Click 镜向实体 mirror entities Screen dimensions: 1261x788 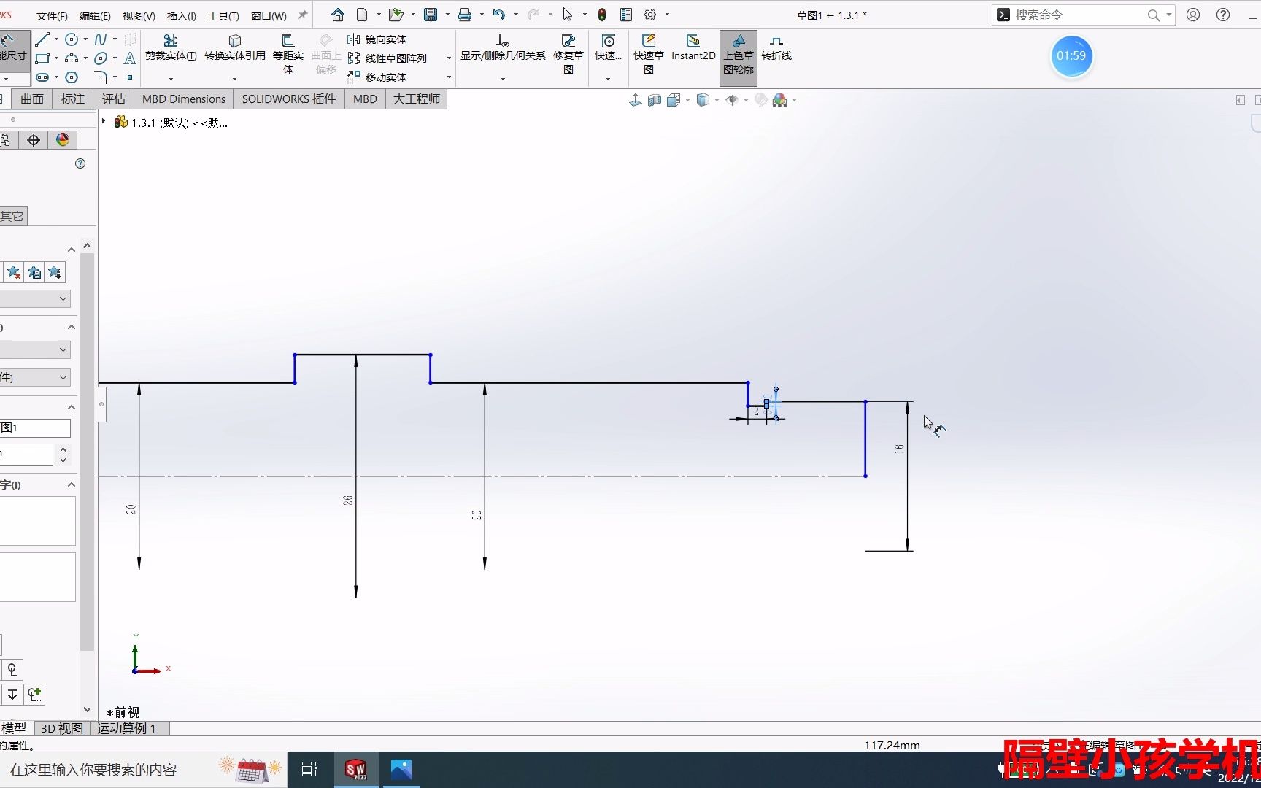pos(377,39)
